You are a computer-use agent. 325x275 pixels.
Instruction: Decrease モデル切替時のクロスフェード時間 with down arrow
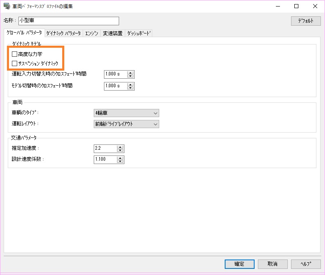(131, 88)
